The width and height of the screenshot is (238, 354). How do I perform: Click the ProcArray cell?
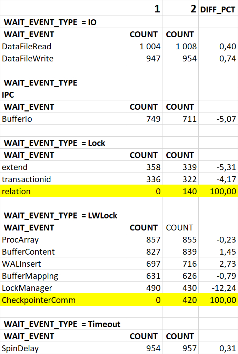pos(20,240)
